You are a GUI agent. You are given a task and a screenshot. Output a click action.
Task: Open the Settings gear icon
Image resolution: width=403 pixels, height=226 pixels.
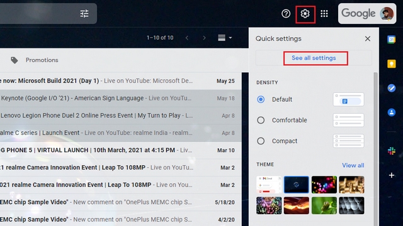(305, 14)
